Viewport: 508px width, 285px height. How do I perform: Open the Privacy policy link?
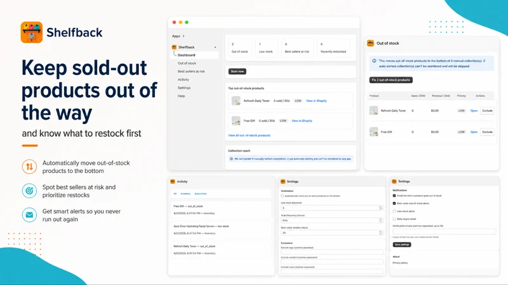400,263
